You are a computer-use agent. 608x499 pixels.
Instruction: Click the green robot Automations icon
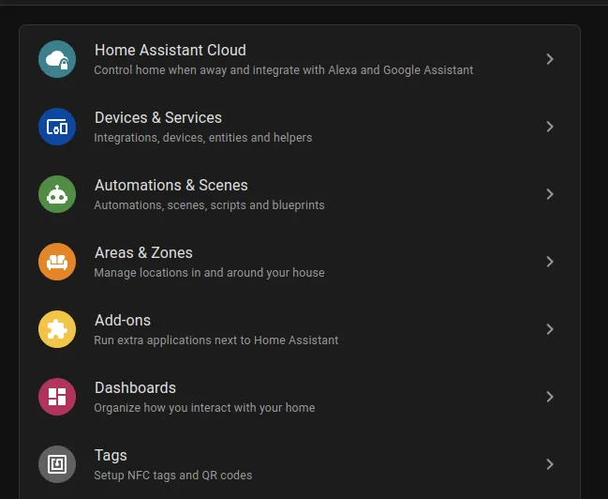(57, 194)
